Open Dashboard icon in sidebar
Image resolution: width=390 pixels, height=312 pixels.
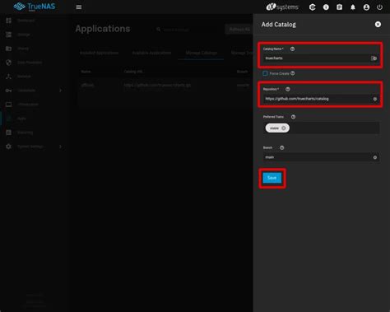coord(8,21)
